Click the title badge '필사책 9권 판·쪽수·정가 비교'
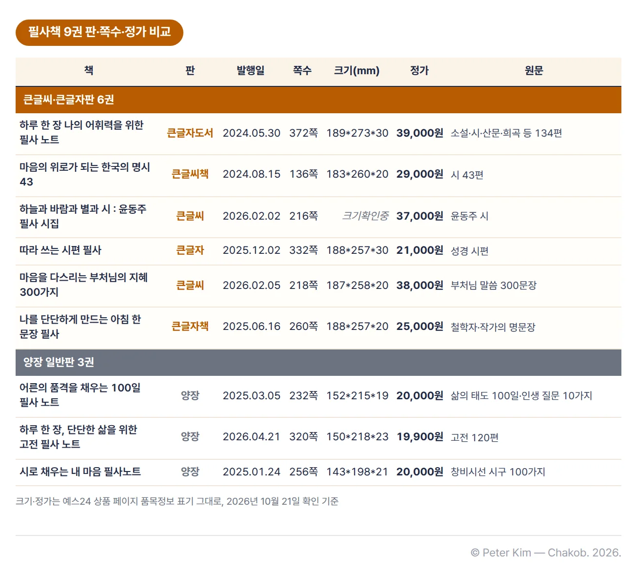Screen dimensions: 637x575 [100, 33]
